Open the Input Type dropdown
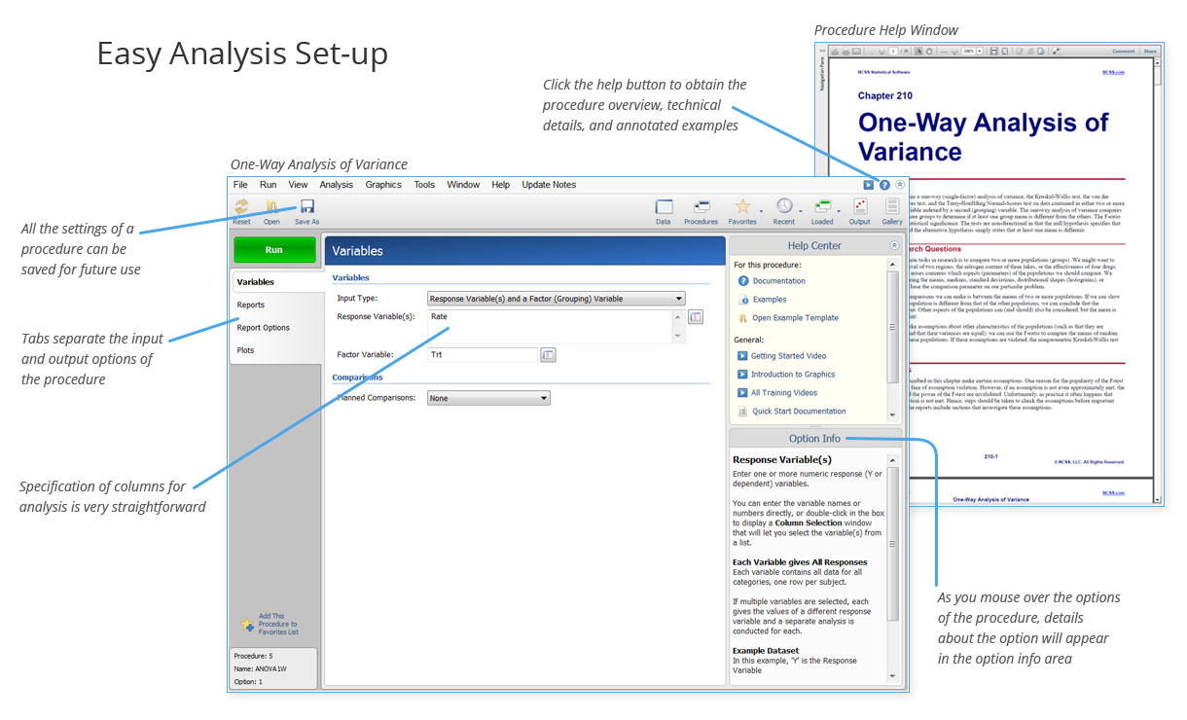 (x=678, y=299)
